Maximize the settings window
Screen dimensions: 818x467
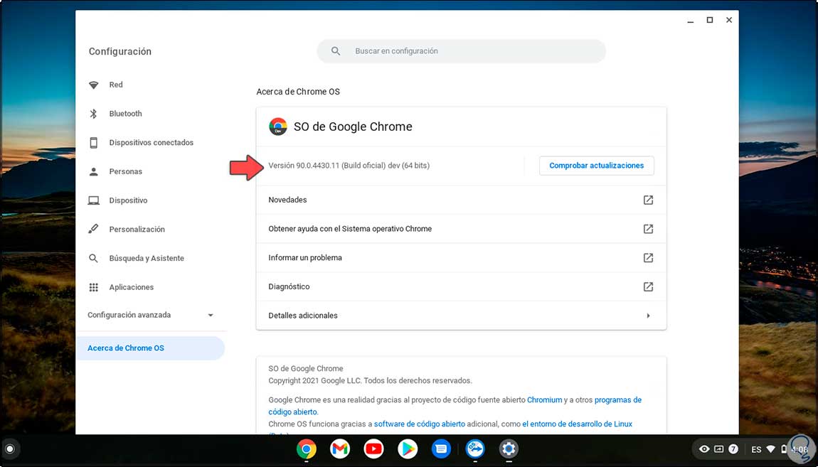click(710, 21)
